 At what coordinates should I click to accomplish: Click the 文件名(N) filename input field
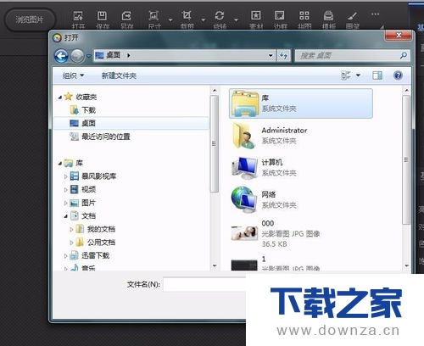click(x=204, y=284)
